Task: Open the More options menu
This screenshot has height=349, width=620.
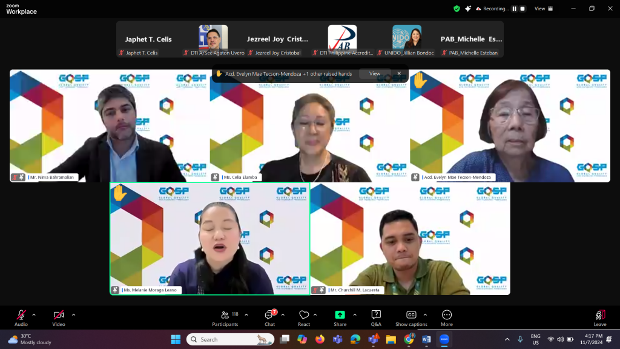Action: [447, 317]
